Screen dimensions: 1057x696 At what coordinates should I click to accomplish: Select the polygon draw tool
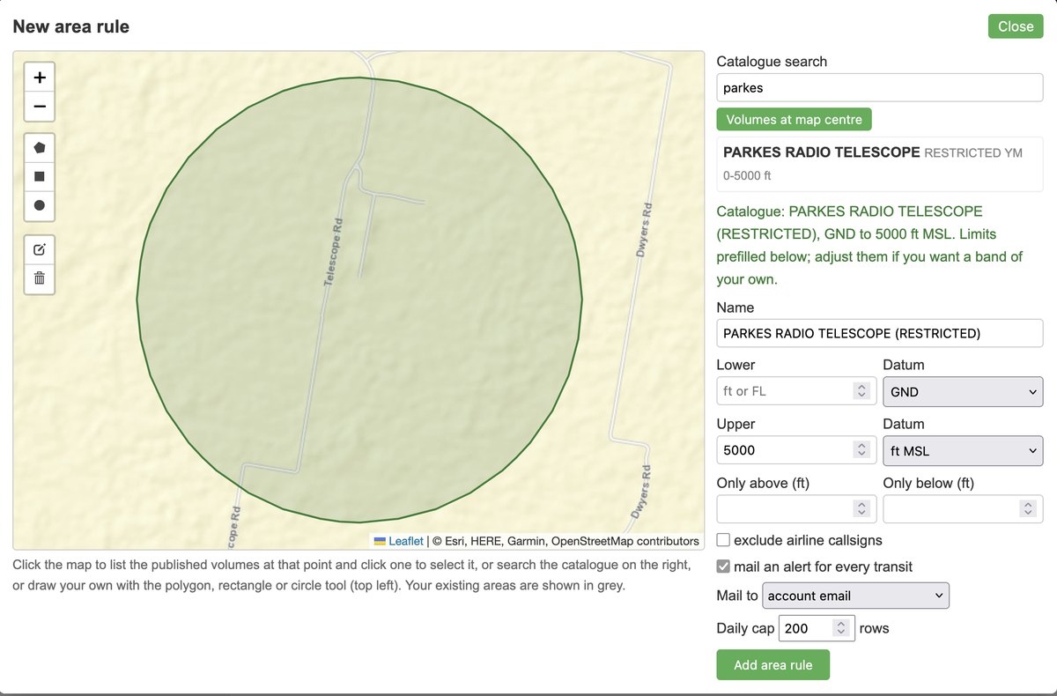(x=40, y=147)
